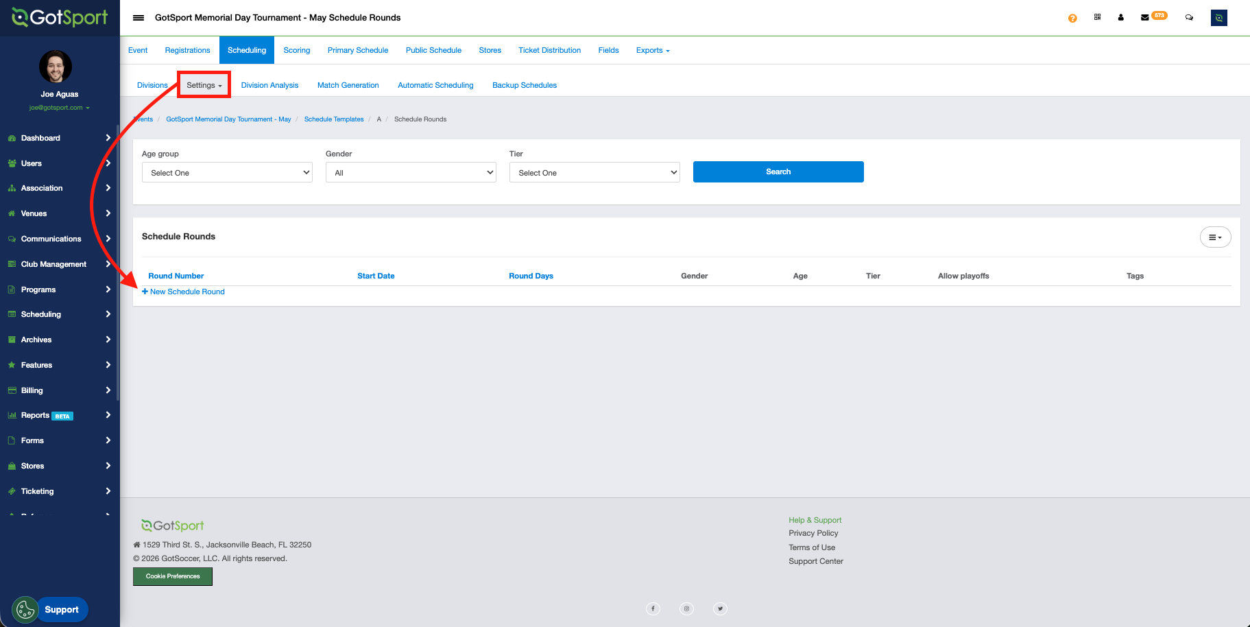Open the Match Generation tab
Screen dimensions: 1250x627
pos(348,85)
